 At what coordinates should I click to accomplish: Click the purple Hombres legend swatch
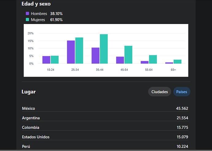[x=27, y=14]
